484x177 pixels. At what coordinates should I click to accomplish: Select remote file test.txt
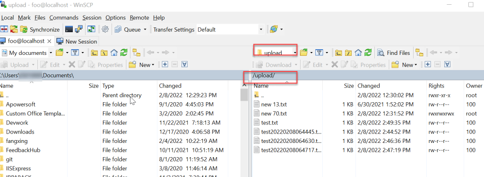(x=269, y=123)
